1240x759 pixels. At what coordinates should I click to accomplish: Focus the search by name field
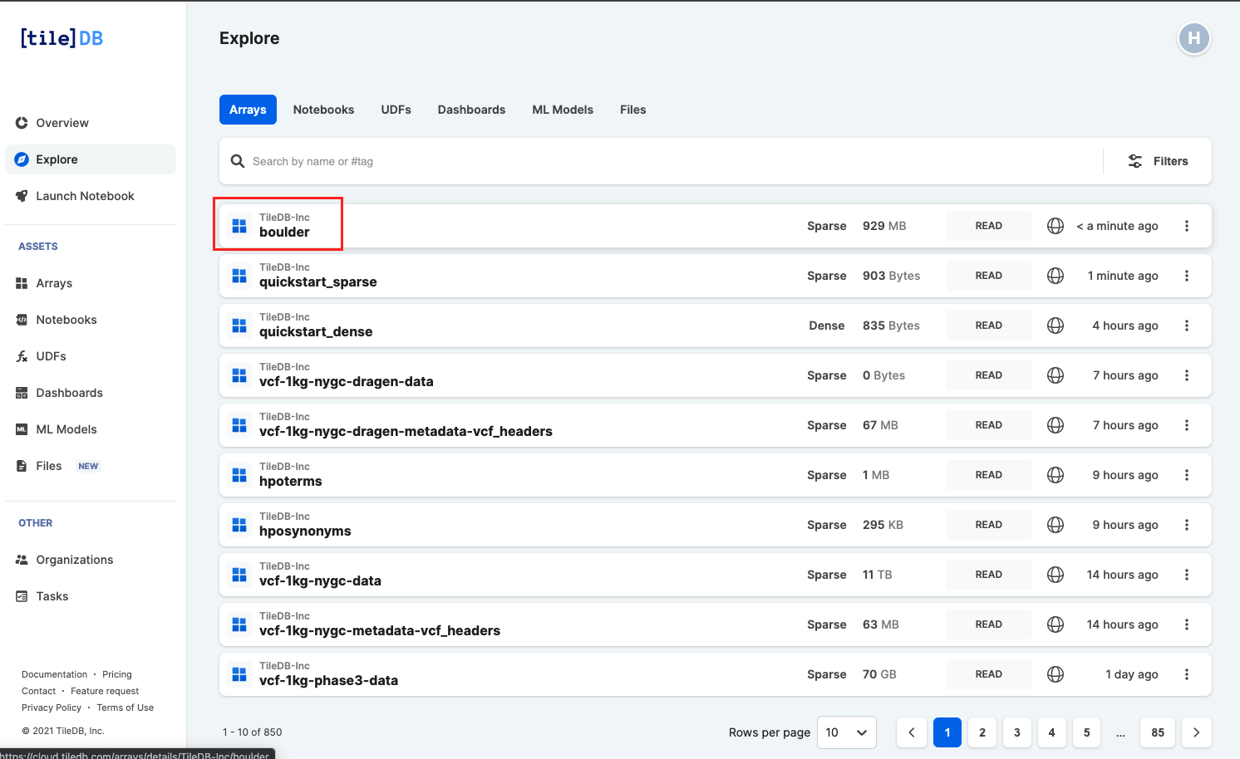pos(665,161)
